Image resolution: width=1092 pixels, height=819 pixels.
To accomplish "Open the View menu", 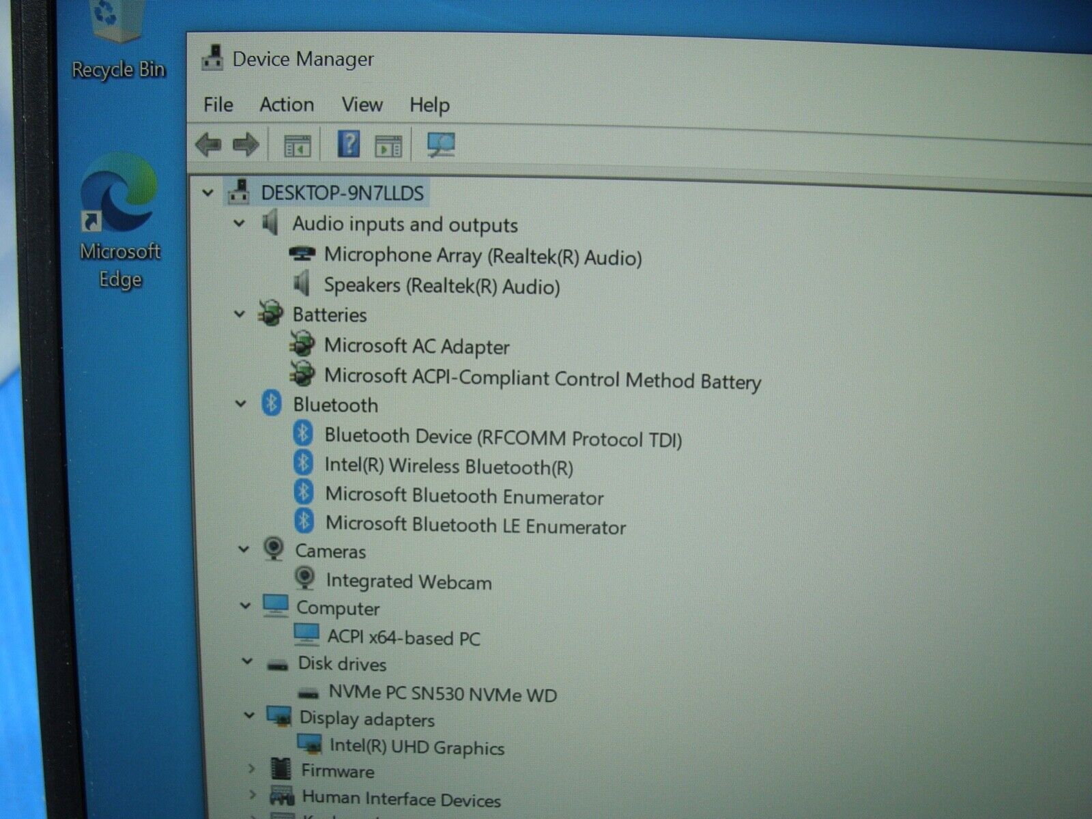I will tap(362, 104).
